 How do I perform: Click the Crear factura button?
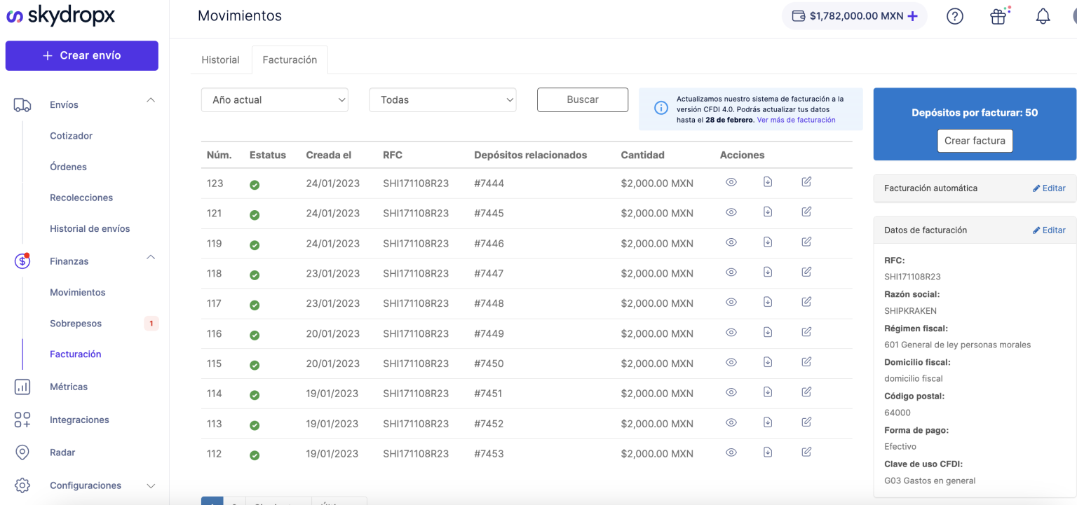coord(975,141)
